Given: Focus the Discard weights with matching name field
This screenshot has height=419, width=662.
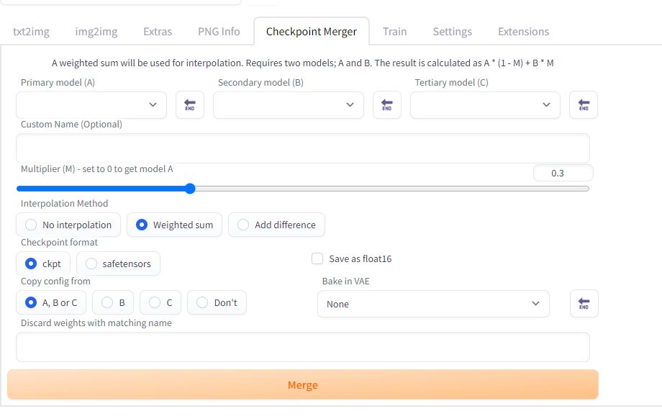Looking at the screenshot, I should click(x=302, y=347).
